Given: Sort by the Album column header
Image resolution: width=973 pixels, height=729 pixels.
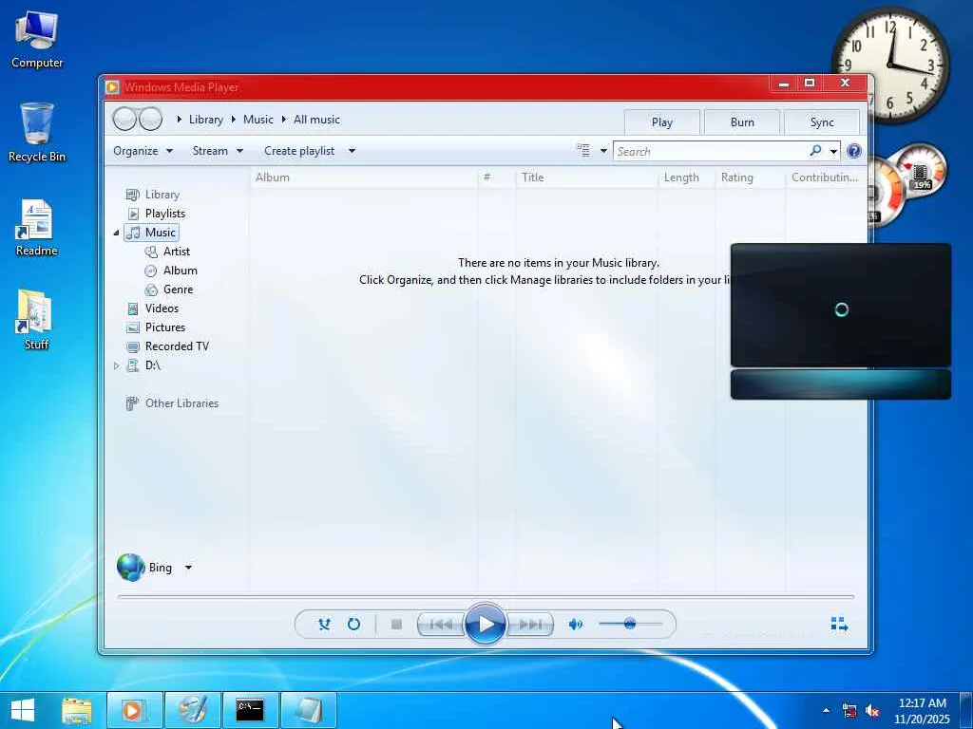Looking at the screenshot, I should coord(364,178).
